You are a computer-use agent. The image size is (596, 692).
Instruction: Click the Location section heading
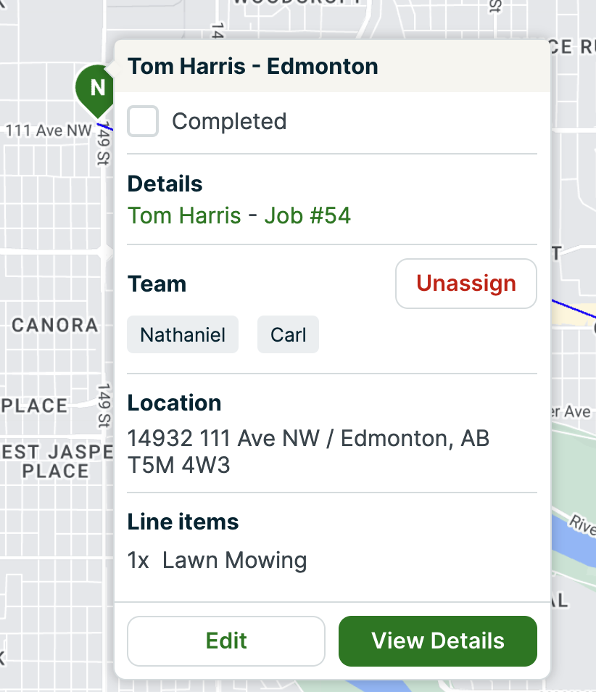tap(174, 403)
